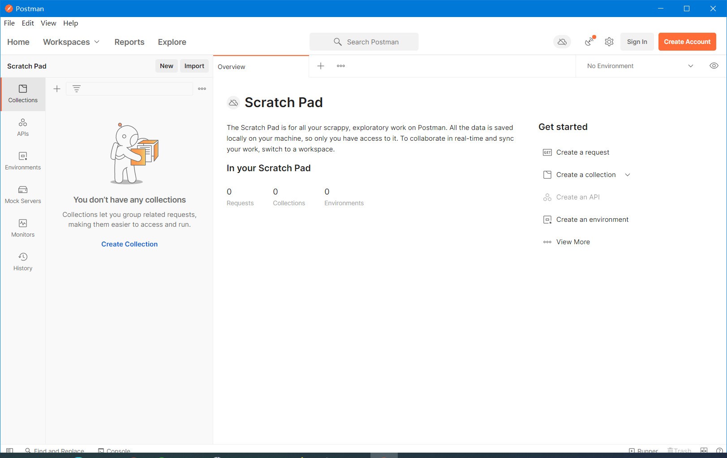Open the Explore page
The width and height of the screenshot is (727, 458).
pyautogui.click(x=172, y=42)
